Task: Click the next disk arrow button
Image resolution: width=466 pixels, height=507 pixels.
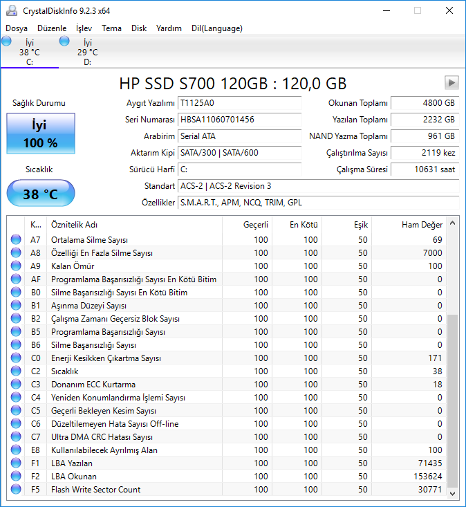Action: point(451,83)
